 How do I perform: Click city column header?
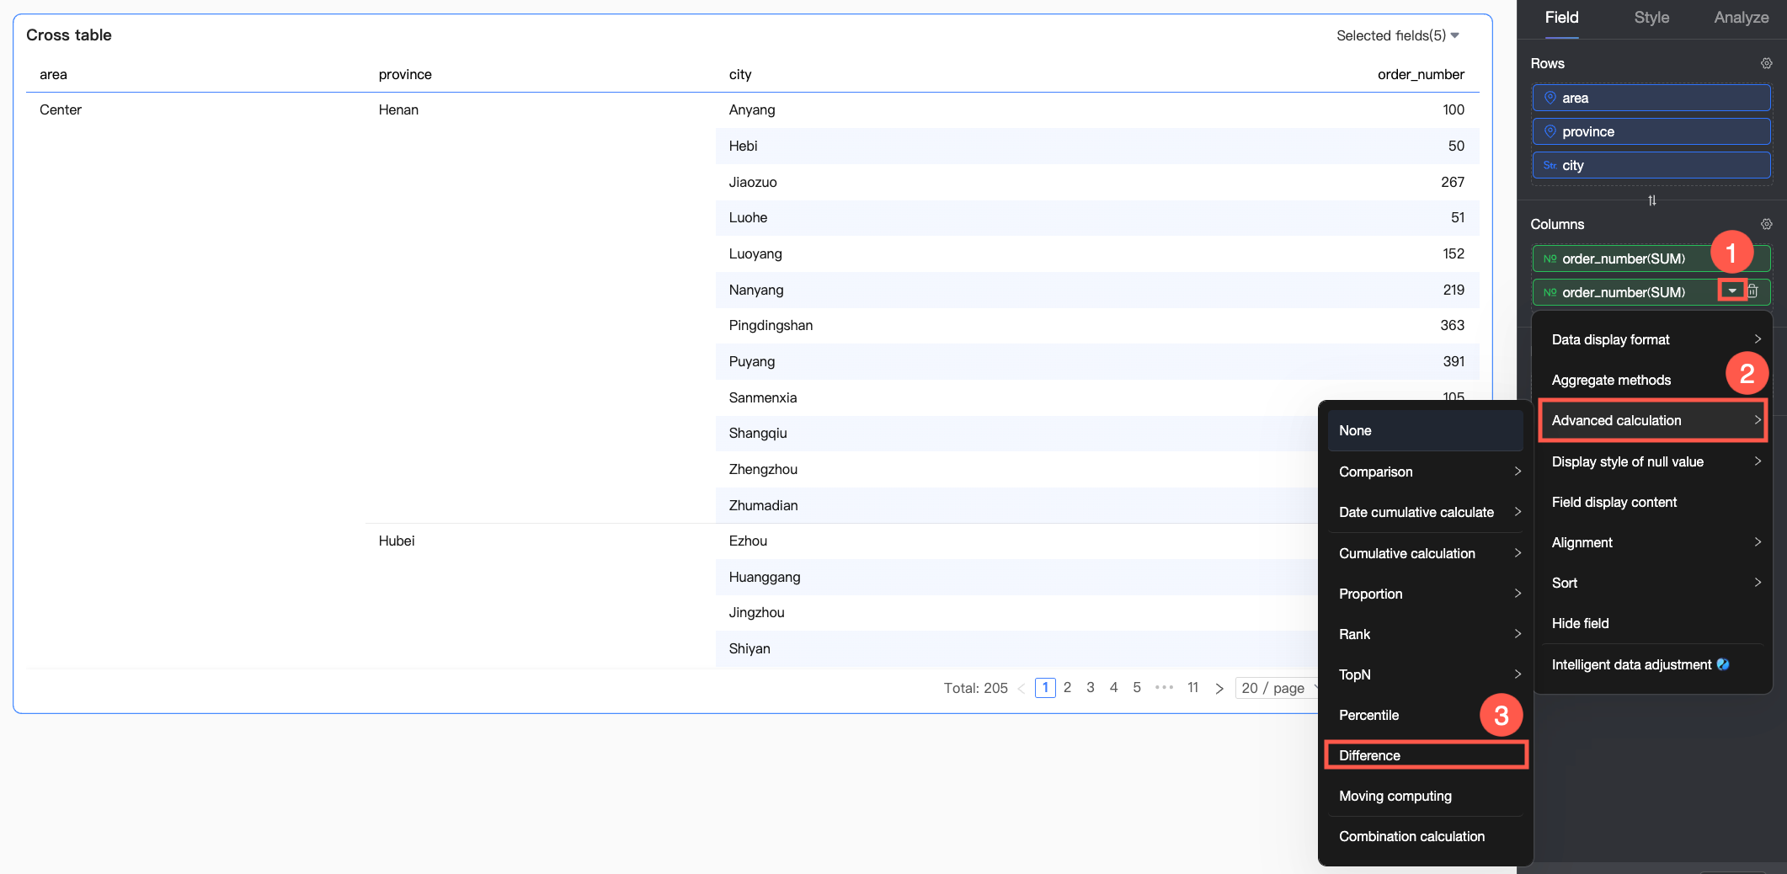click(740, 74)
